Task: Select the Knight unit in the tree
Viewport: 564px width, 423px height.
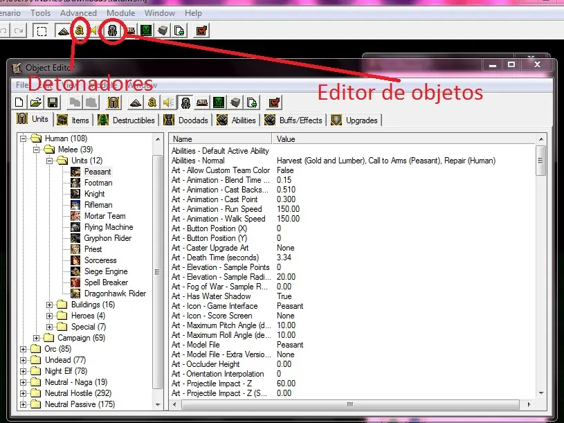Action: pos(94,195)
